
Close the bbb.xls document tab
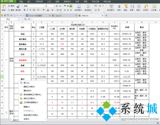pos(102,16)
